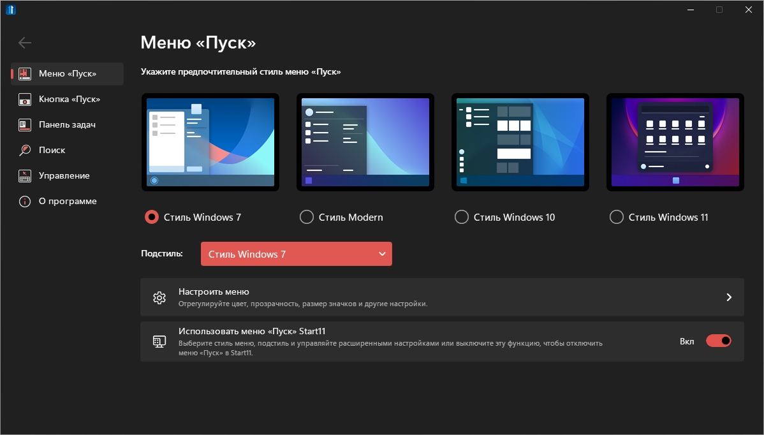Disable the Start11 menu toggle switch
The width and height of the screenshot is (764, 435).
[x=718, y=341]
